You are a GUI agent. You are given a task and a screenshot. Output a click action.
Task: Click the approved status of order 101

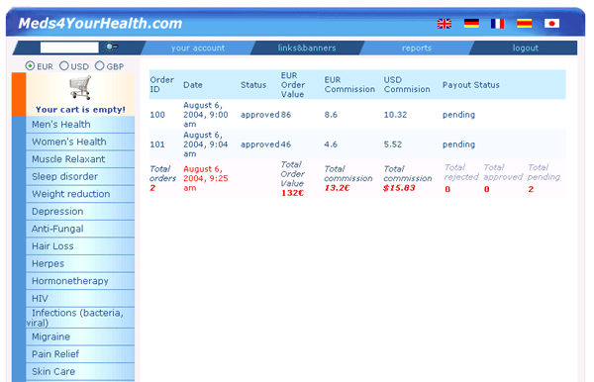pos(259,144)
